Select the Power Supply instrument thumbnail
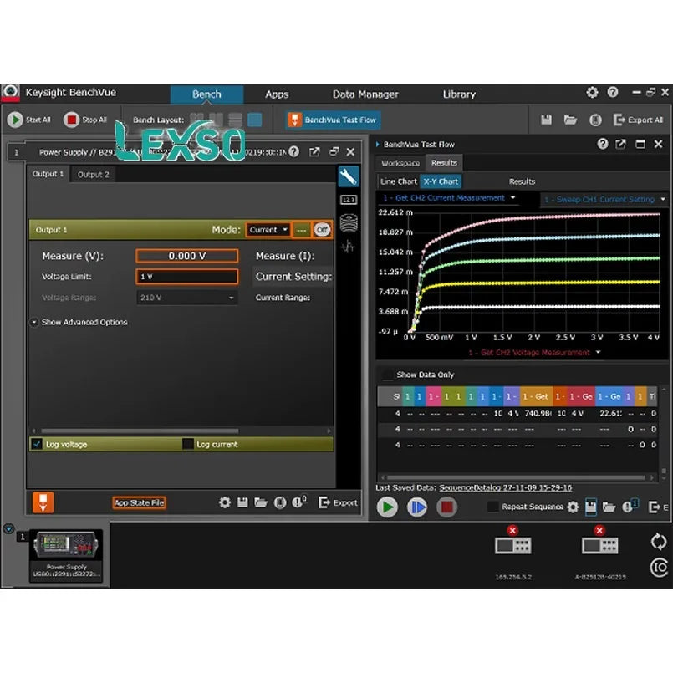The height and width of the screenshot is (673, 673). pos(66,555)
